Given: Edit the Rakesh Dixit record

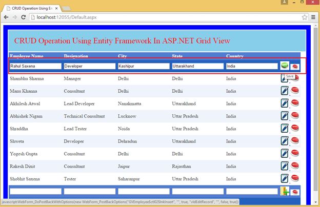Looking at the screenshot, I should pyautogui.click(x=285, y=166).
